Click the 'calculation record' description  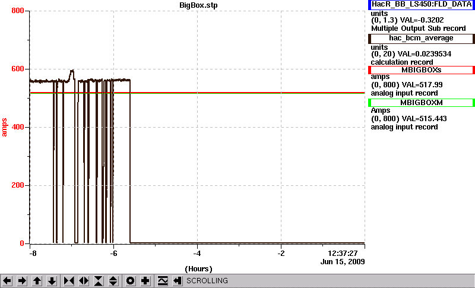(x=402, y=62)
